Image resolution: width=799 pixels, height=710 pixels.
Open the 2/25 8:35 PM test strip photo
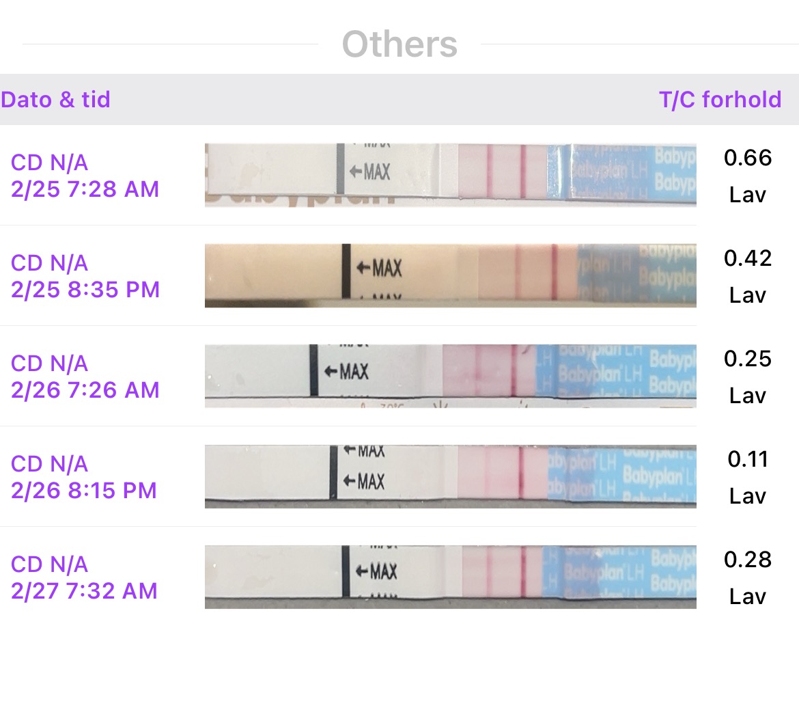click(451, 275)
